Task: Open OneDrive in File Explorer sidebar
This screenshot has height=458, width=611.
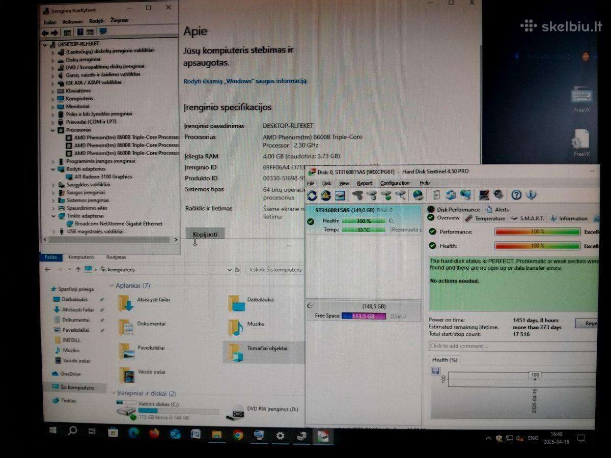Action: (66, 374)
